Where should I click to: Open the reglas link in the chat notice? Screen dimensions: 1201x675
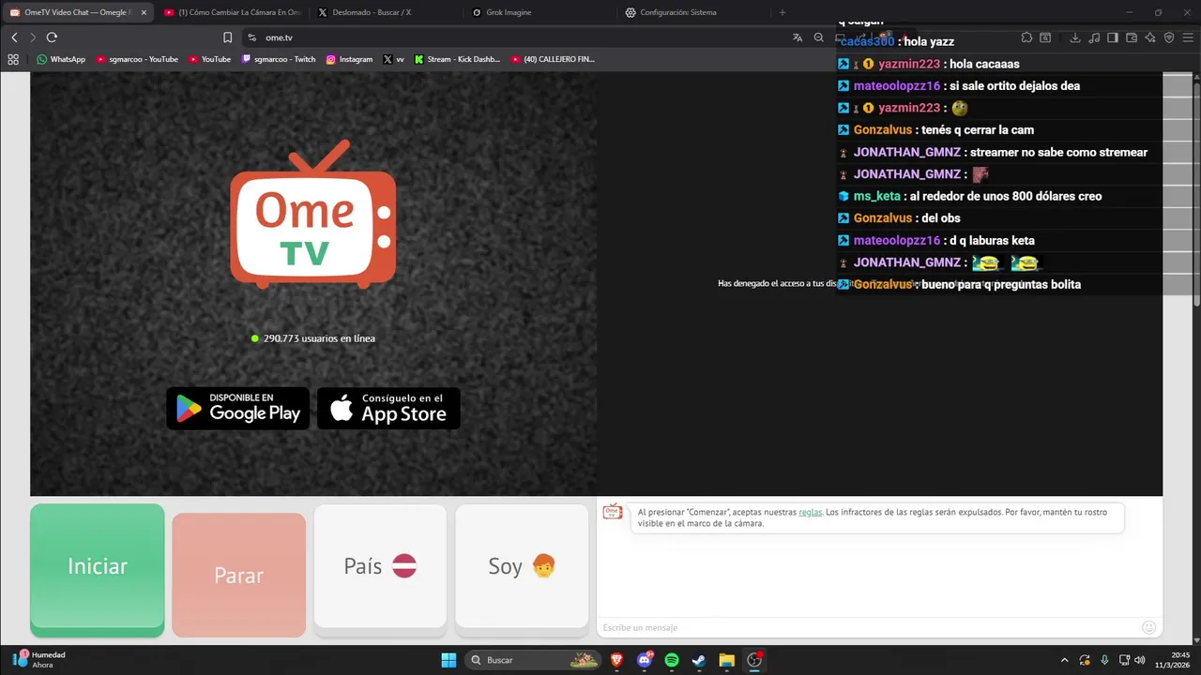click(x=811, y=513)
